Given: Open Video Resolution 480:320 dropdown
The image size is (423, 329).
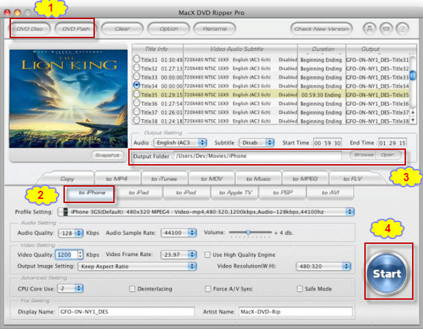Looking at the screenshot, I should 323,266.
